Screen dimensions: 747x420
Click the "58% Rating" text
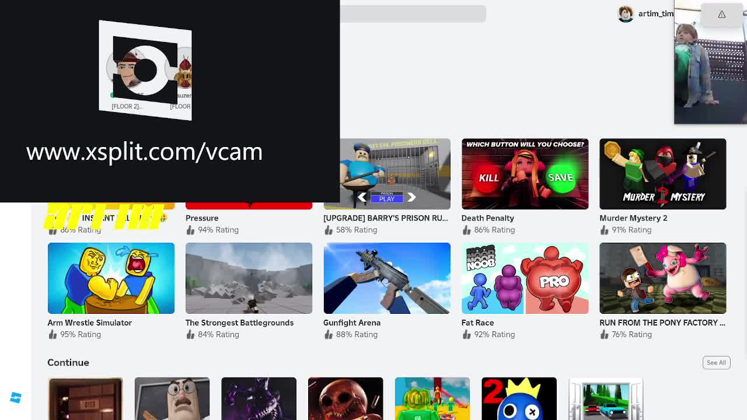(x=357, y=230)
